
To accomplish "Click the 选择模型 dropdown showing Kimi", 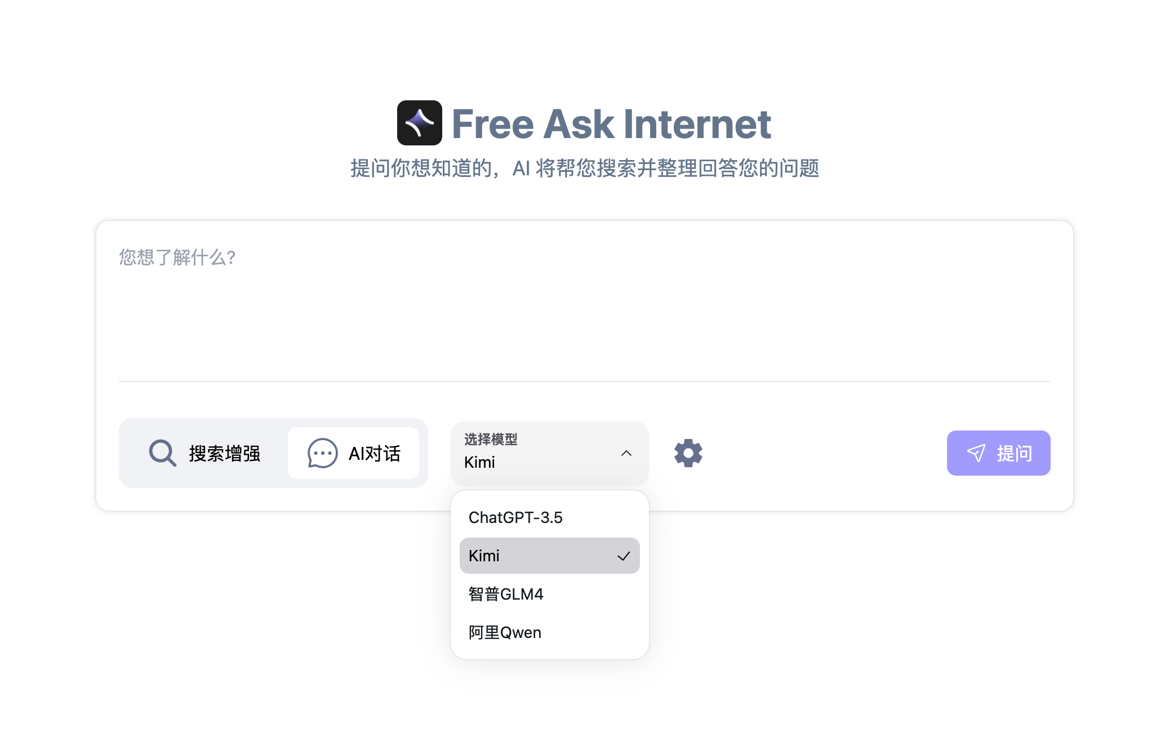I will click(549, 453).
